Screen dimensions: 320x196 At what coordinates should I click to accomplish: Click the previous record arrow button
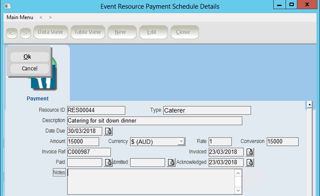(12, 33)
